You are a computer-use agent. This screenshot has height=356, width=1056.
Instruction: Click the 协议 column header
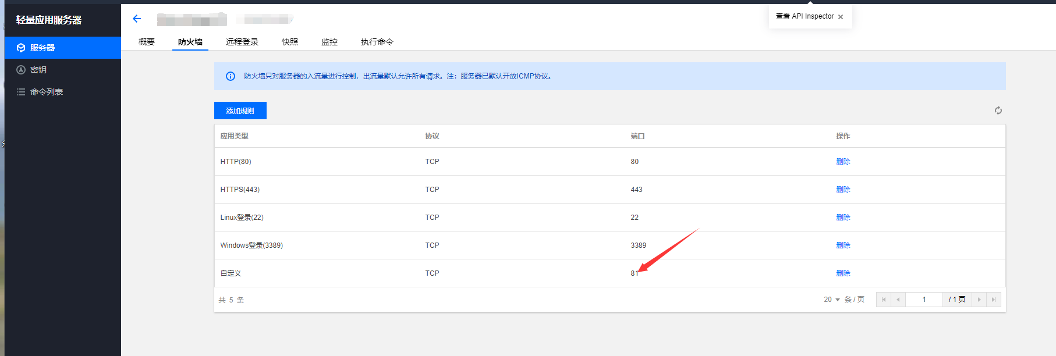click(432, 136)
